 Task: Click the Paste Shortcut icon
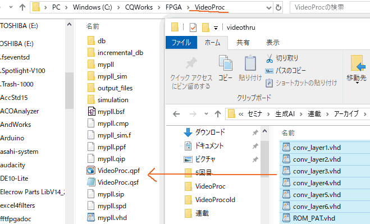(269, 83)
